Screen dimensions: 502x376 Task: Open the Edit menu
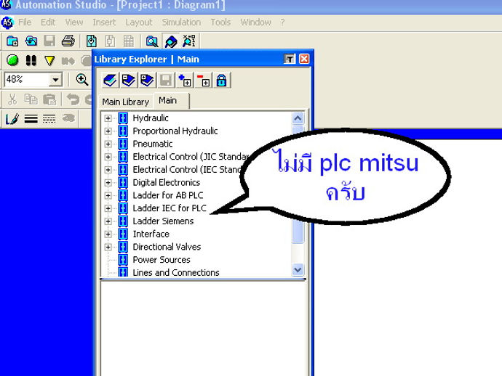click(48, 23)
